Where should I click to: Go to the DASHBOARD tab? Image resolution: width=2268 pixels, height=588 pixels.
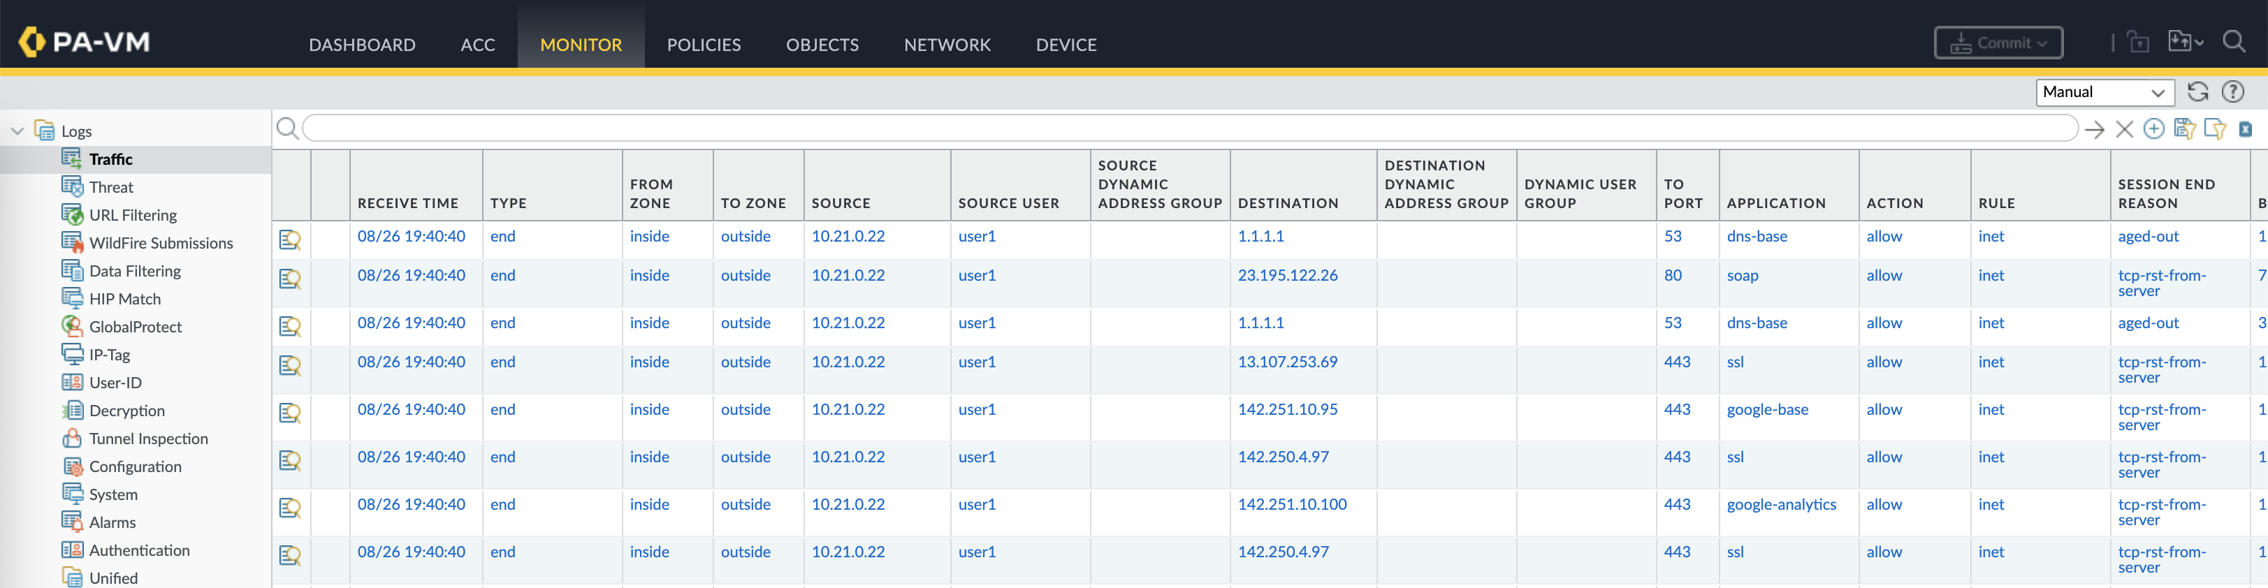(x=362, y=44)
